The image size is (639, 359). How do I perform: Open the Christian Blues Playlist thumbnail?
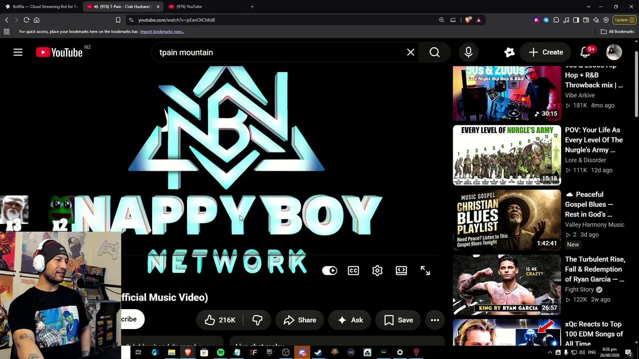[x=507, y=220]
